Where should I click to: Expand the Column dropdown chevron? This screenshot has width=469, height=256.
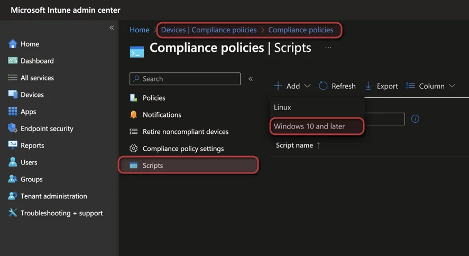pos(452,86)
